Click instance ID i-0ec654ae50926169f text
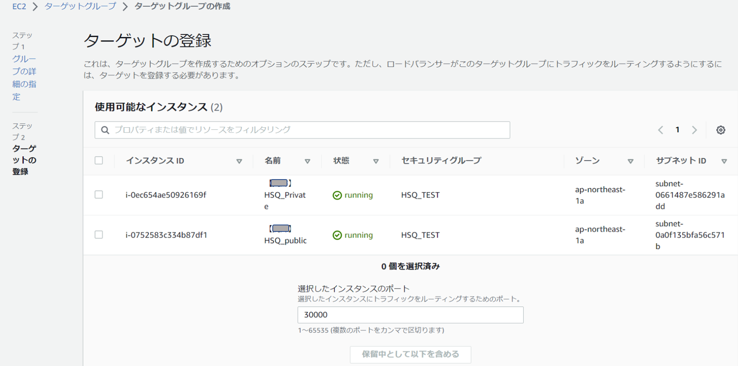 (x=166, y=195)
